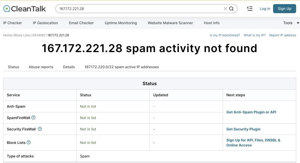Screen dimensions: 300x163
Task: Open IP Checker in navigation bar
Action: [12, 23]
